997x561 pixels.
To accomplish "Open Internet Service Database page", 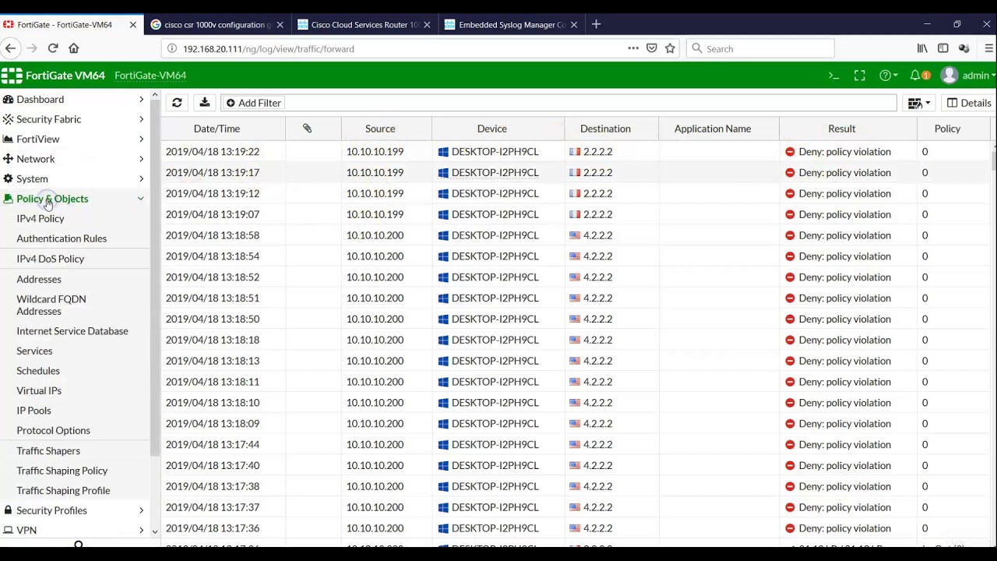I will coord(72,331).
